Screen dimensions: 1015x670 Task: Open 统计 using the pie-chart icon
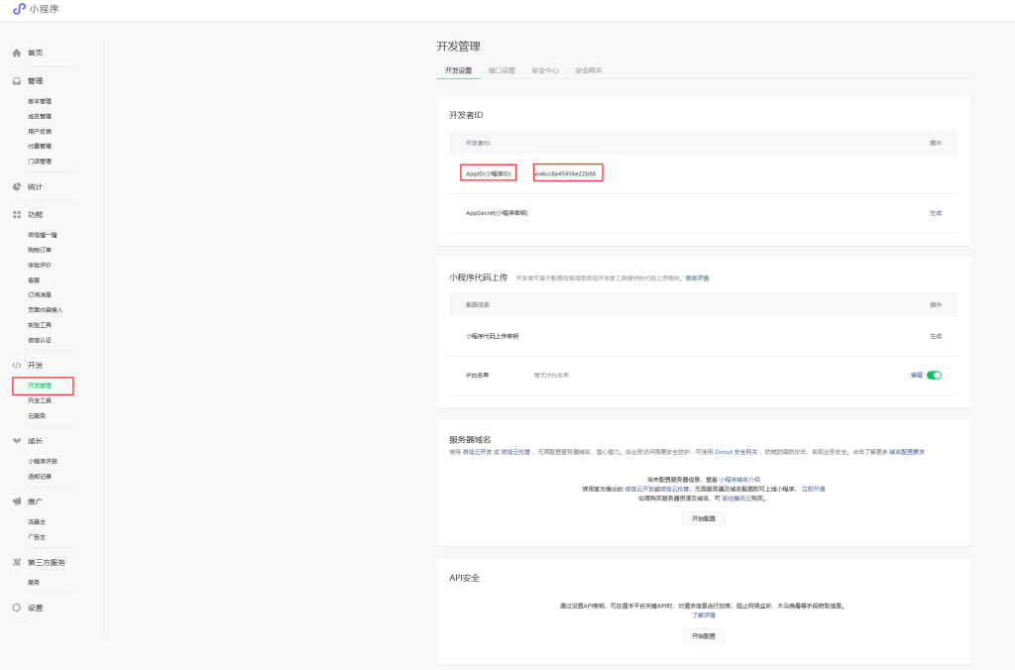[17, 186]
